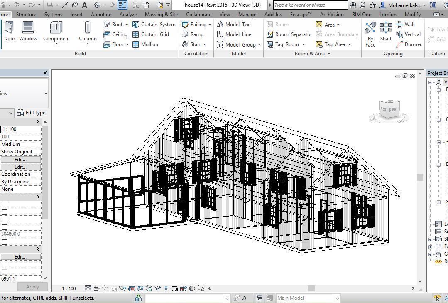Screen dimensions: 448x303
Task: Switch to the Annotate ribbon tab
Action: point(101,14)
